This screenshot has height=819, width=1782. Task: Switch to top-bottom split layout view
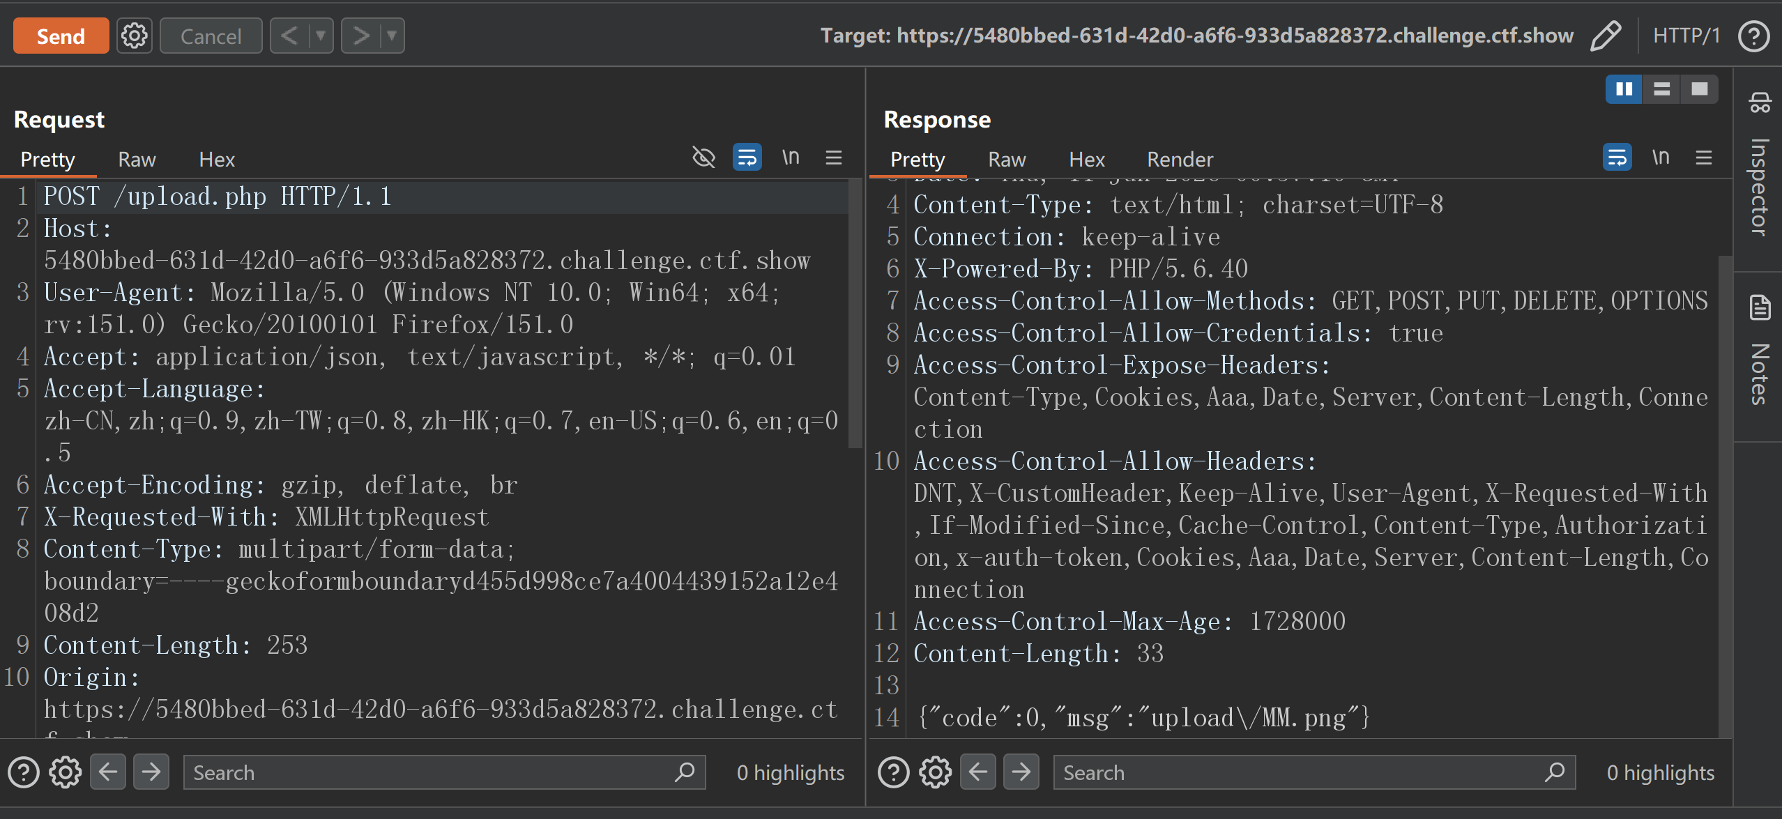(1661, 89)
